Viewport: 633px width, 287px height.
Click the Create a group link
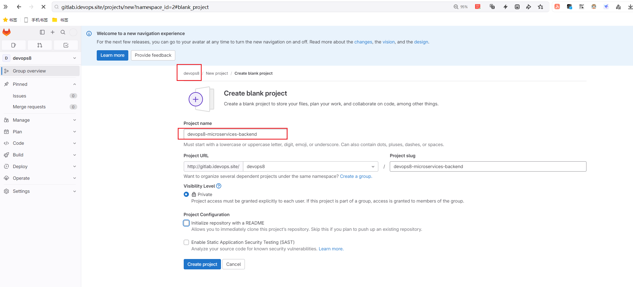[356, 176]
